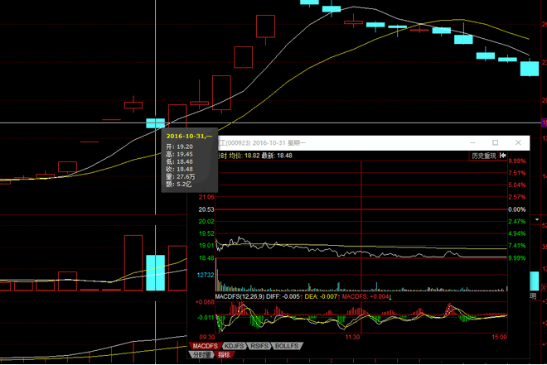Image resolution: width=547 pixels, height=365 pixels.
Task: Click the yellow DEA: -0.007 readout
Action: tap(321, 296)
